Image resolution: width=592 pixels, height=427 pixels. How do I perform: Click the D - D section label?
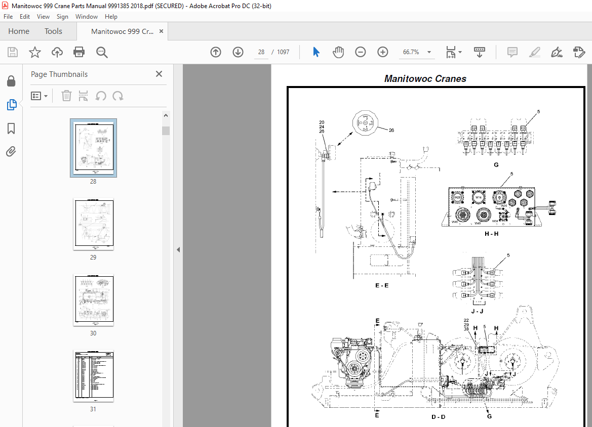point(439,417)
